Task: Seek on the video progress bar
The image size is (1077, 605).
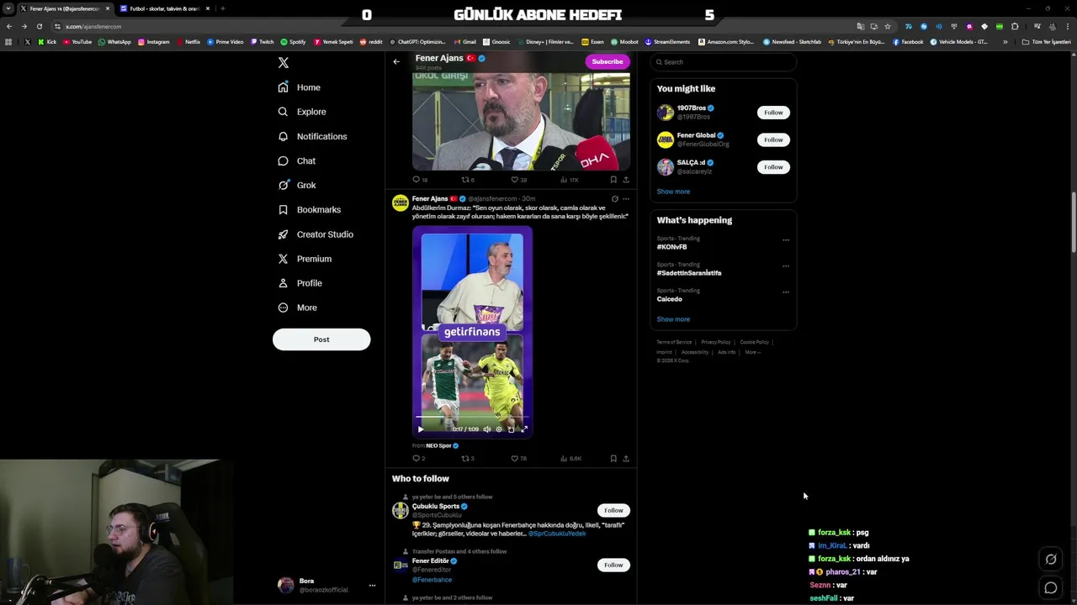Action: 472,418
